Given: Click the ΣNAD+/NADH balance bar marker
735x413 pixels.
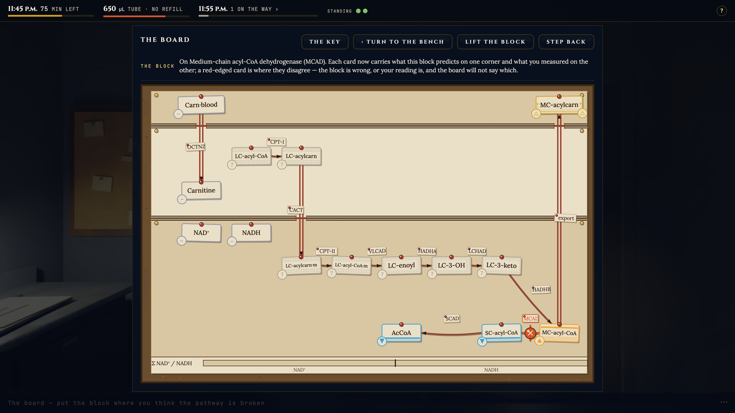Looking at the screenshot, I should pos(395,363).
